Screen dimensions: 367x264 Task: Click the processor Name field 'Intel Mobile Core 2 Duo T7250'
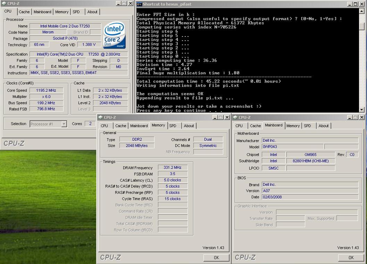coord(65,26)
